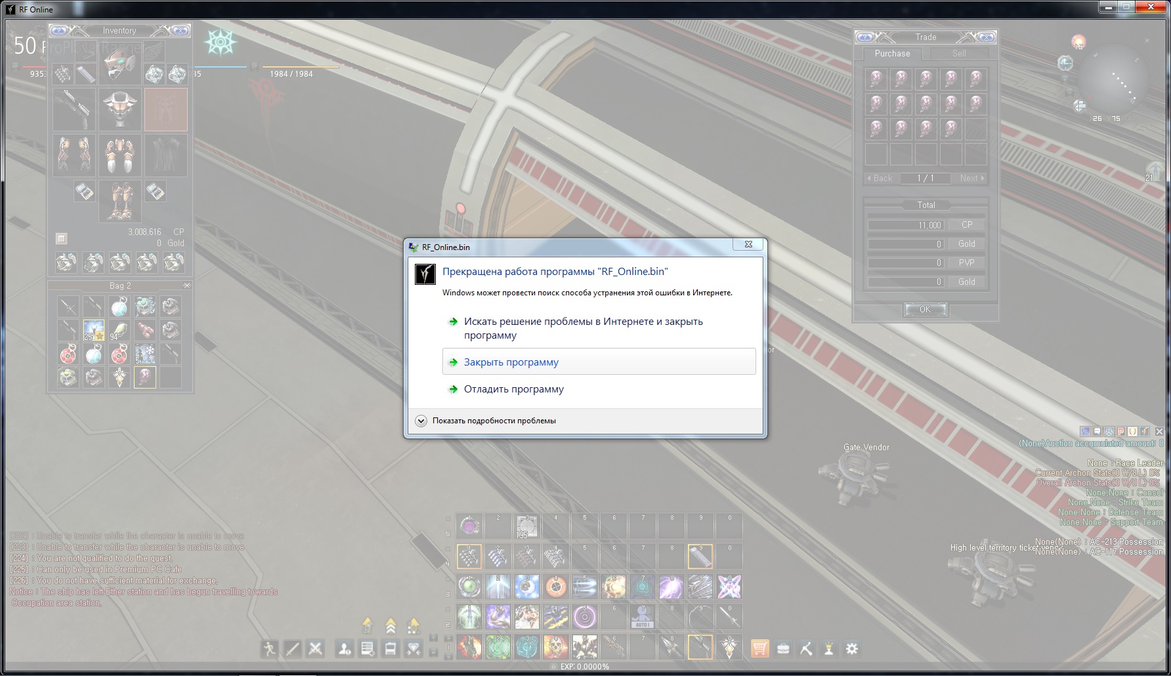Select the equipped rifle weapon slot

click(74, 110)
